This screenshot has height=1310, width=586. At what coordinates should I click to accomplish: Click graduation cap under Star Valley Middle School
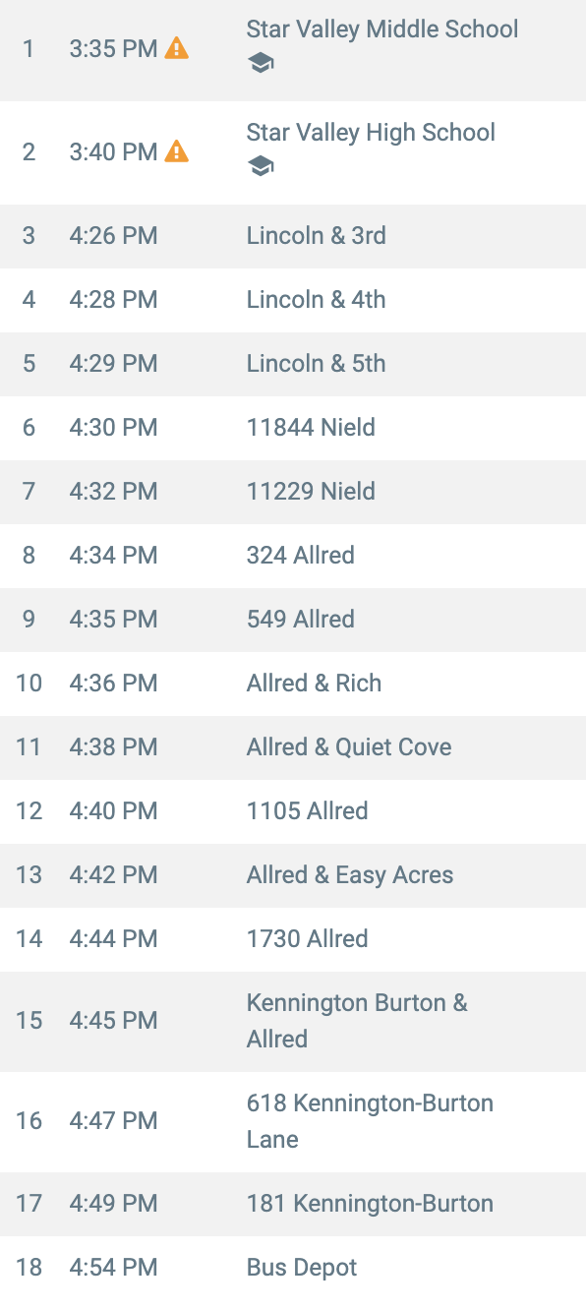(x=261, y=64)
